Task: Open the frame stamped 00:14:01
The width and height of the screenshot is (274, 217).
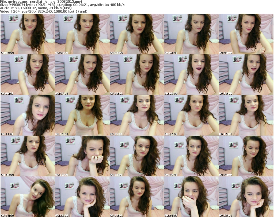Action: point(192,115)
